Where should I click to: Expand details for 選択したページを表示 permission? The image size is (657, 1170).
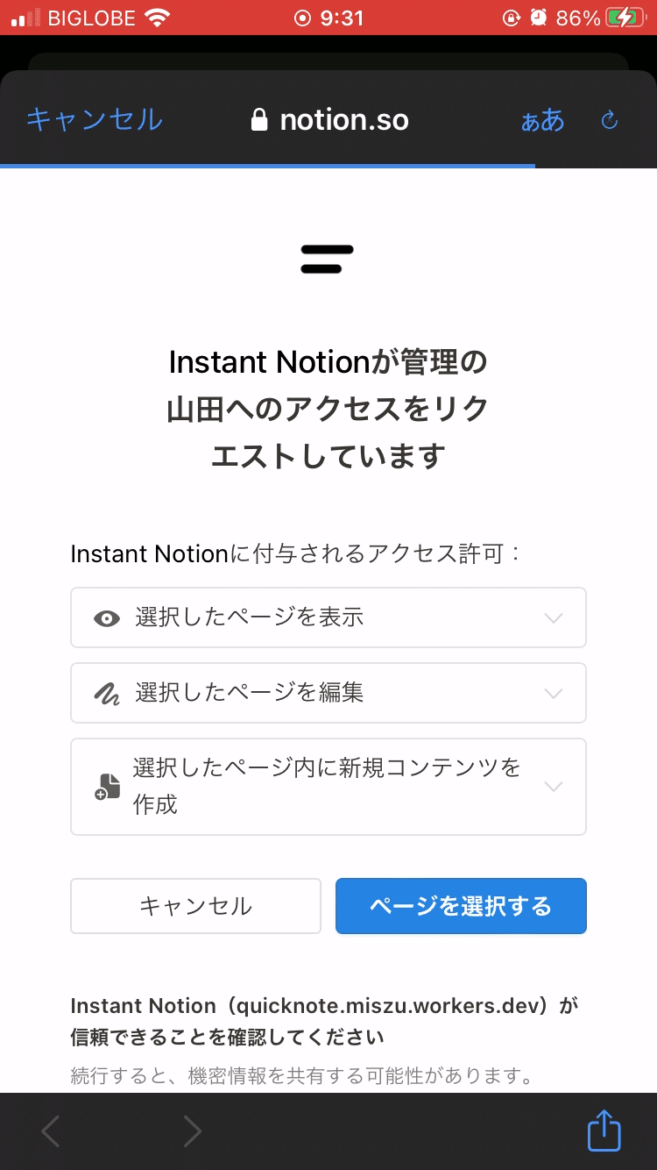click(x=554, y=617)
